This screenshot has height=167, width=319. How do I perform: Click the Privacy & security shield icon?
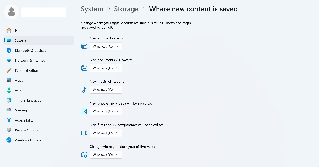[x=9, y=130]
